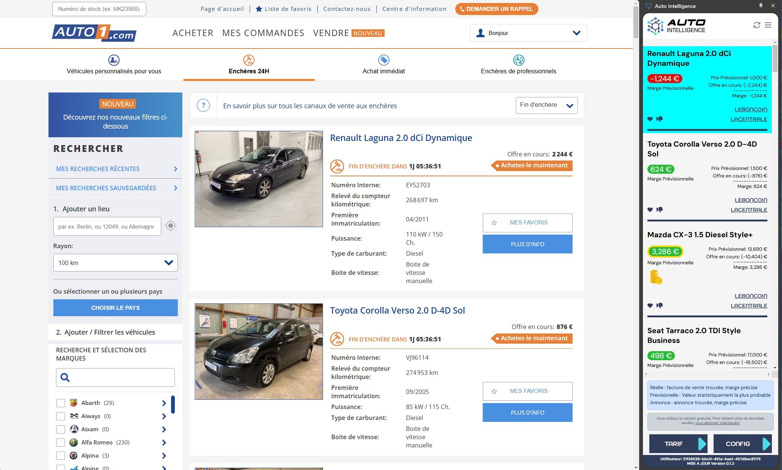Click the Numéro de stock search field

point(99,9)
